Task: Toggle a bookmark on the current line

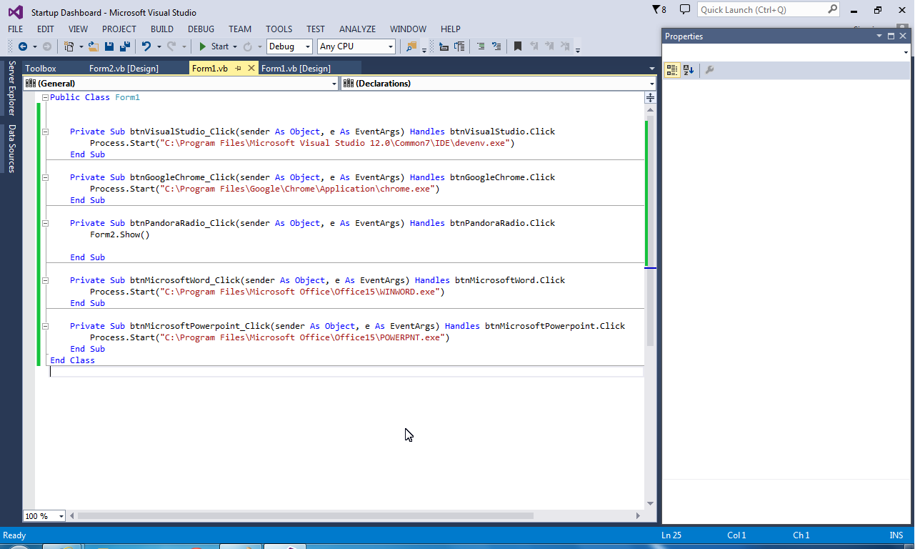Action: [x=518, y=46]
